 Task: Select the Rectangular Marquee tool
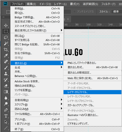(6, 31)
